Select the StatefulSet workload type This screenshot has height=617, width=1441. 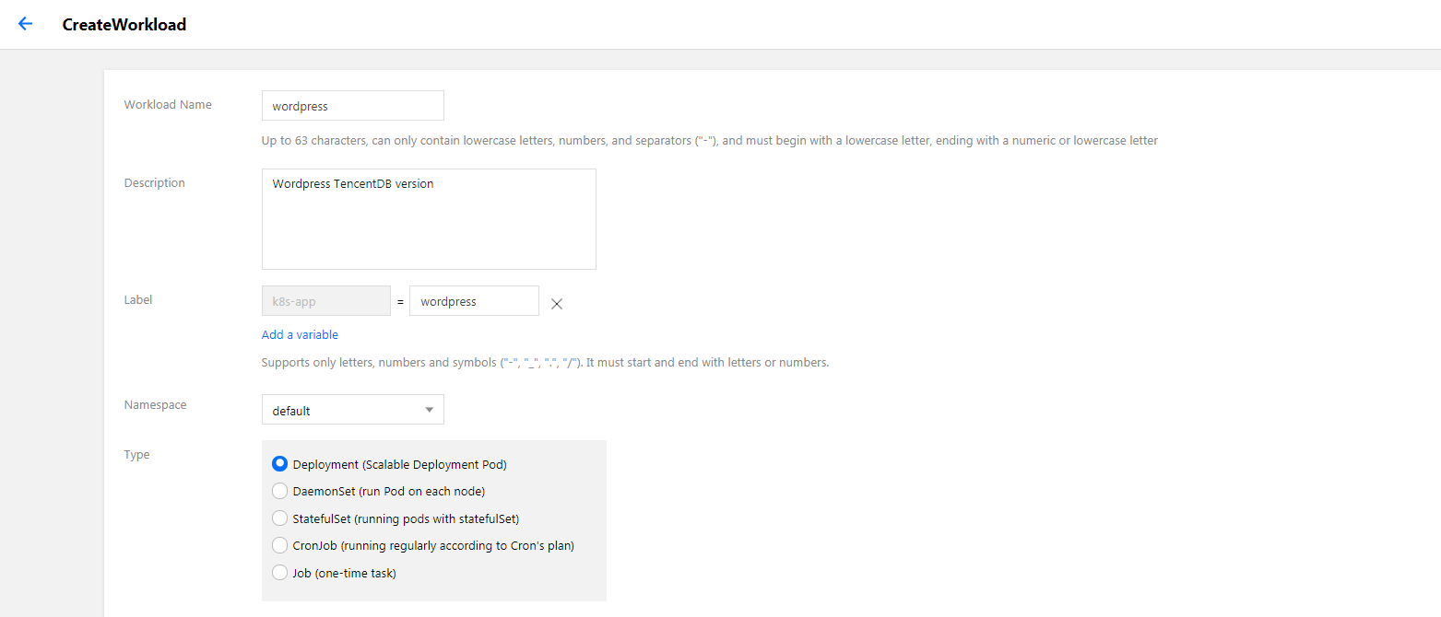280,518
